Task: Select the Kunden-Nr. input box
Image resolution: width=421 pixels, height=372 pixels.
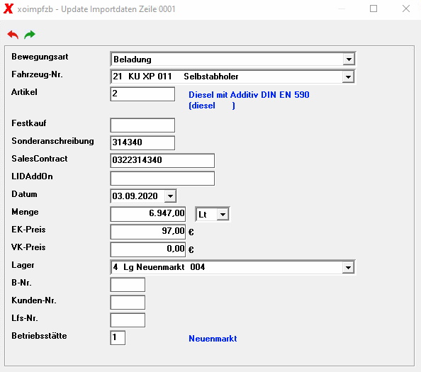Action: pyautogui.click(x=128, y=303)
